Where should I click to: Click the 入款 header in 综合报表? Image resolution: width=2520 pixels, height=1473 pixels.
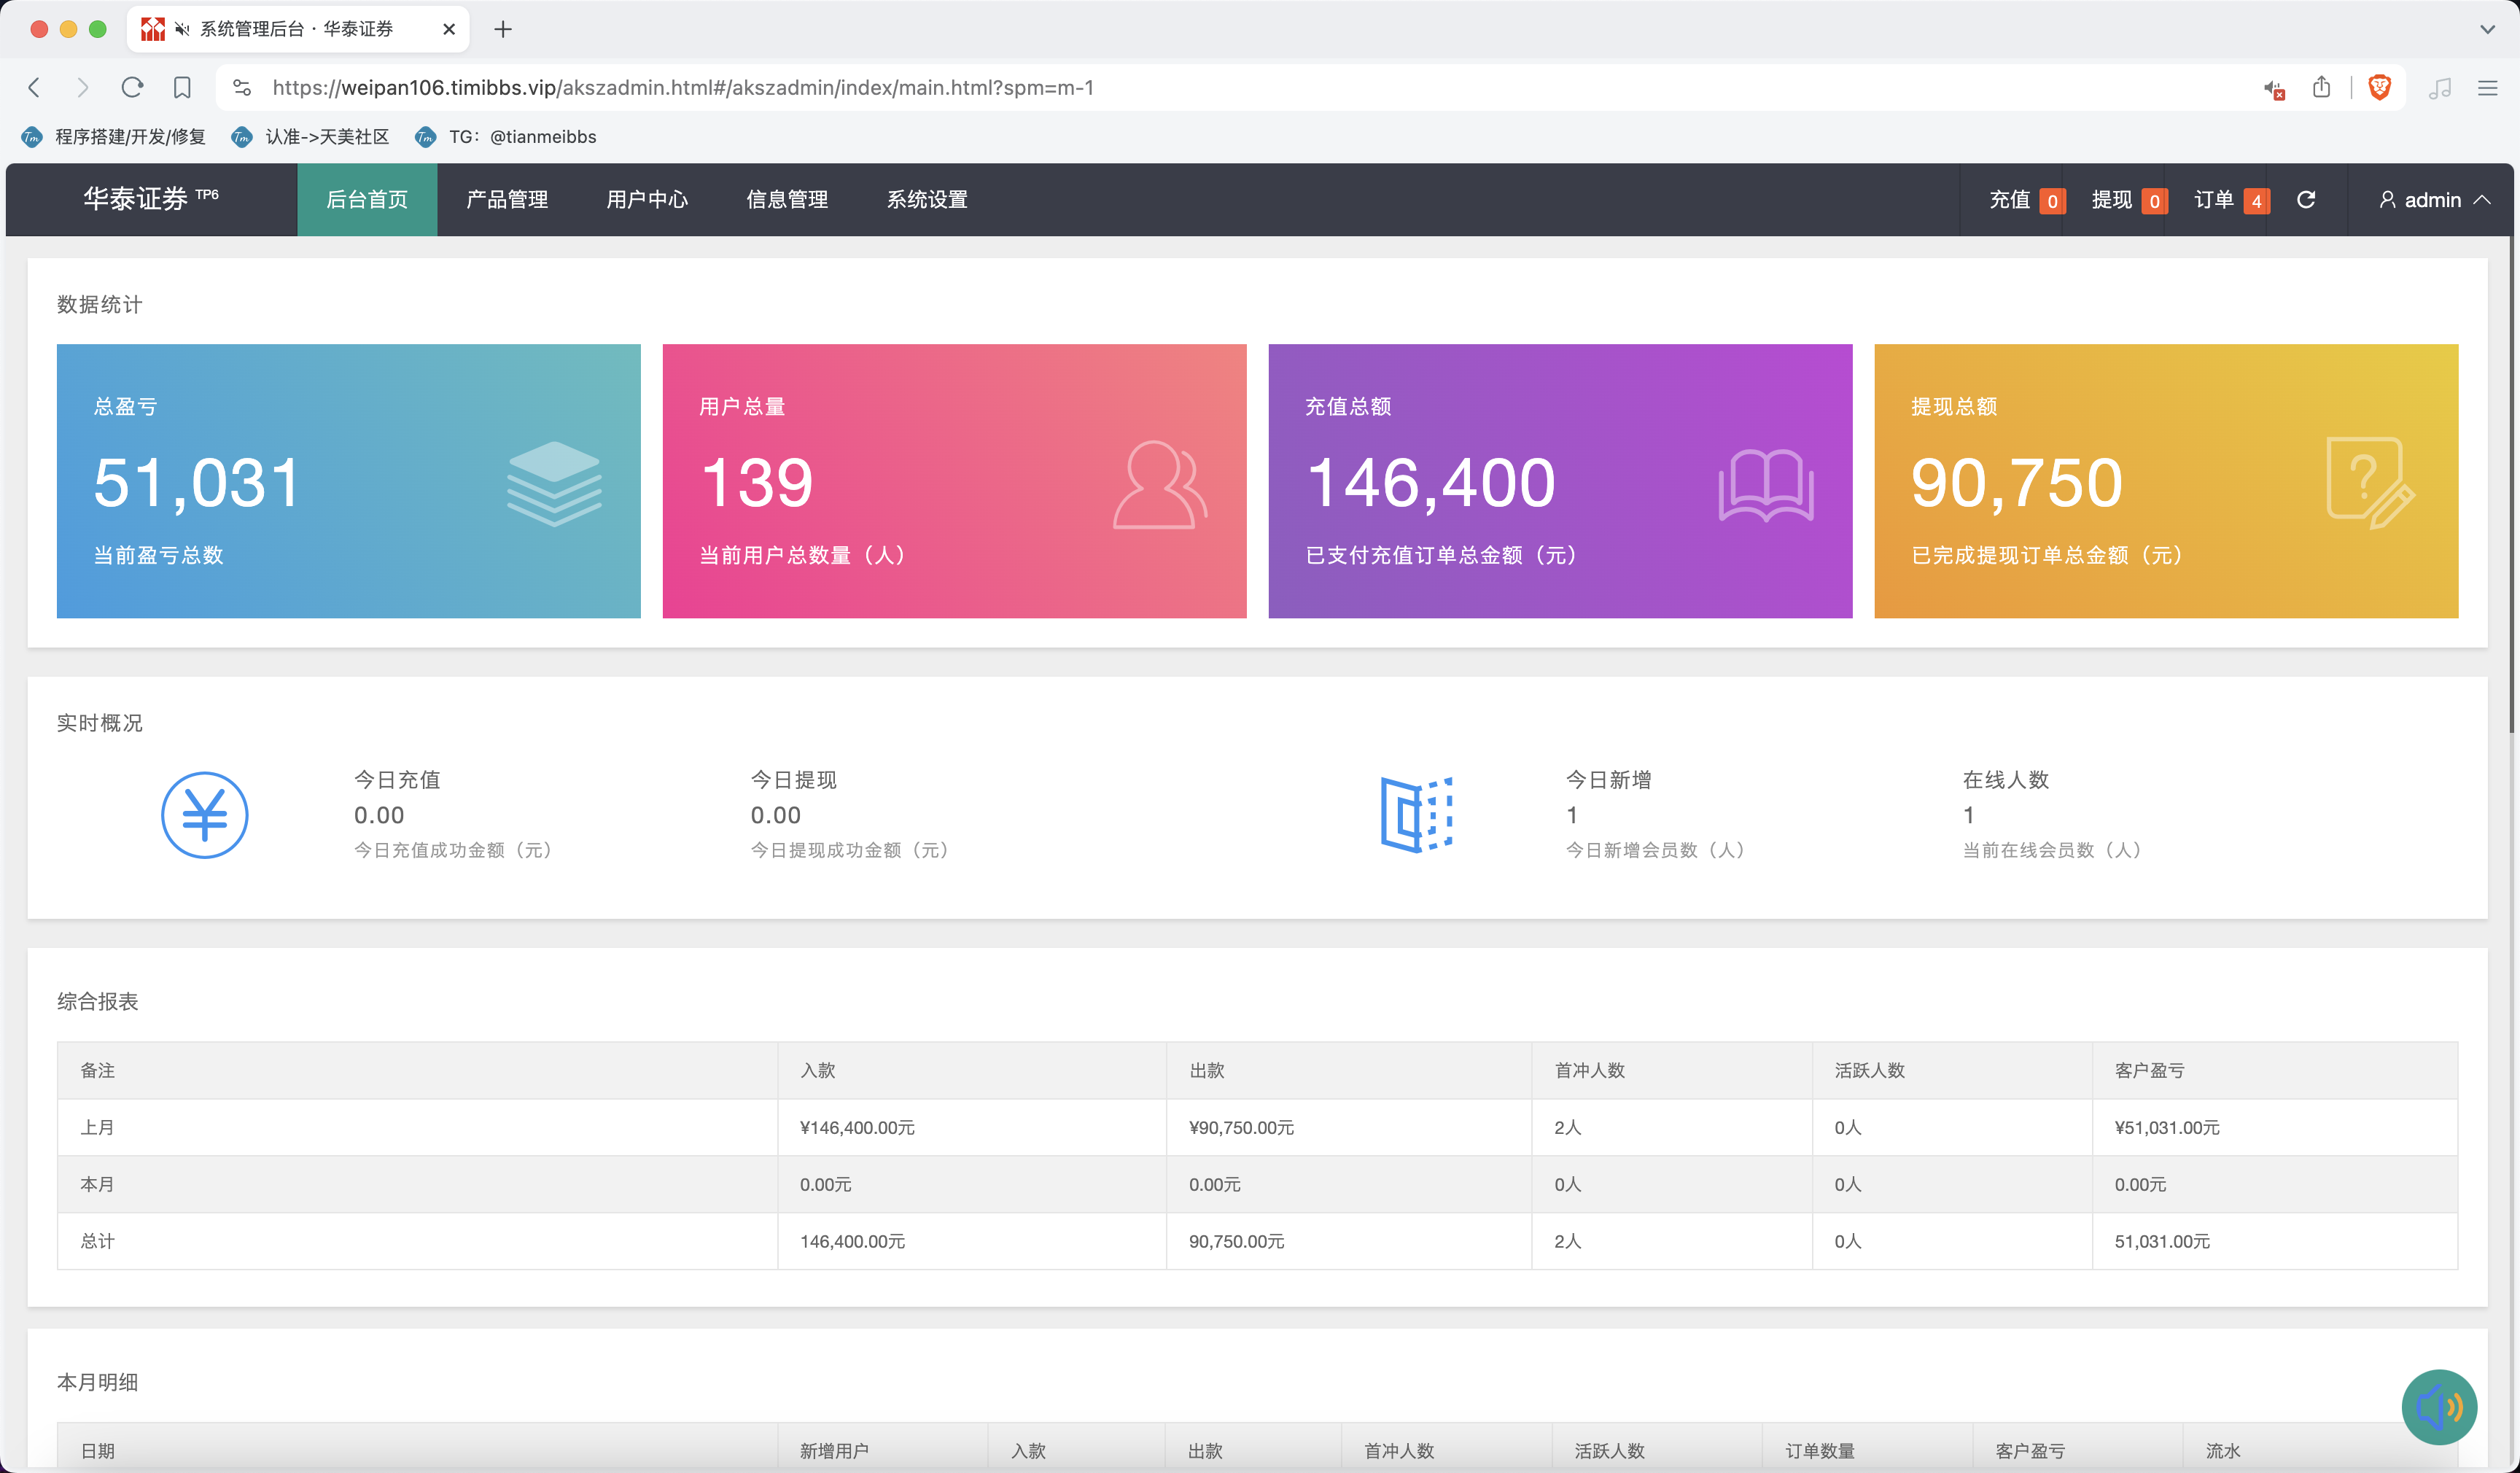pyautogui.click(x=818, y=1070)
